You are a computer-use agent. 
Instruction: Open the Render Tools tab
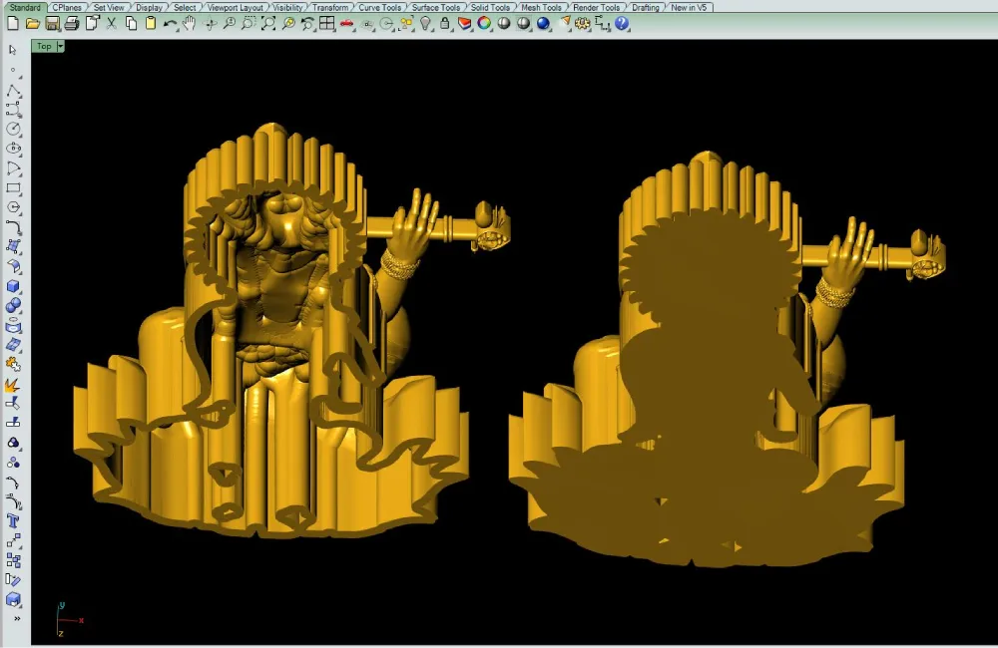pyautogui.click(x=596, y=8)
